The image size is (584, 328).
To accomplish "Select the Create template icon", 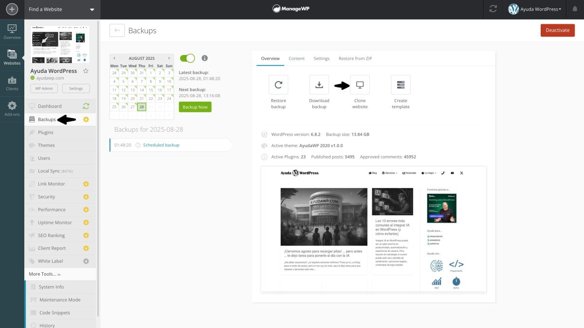I will [x=401, y=85].
